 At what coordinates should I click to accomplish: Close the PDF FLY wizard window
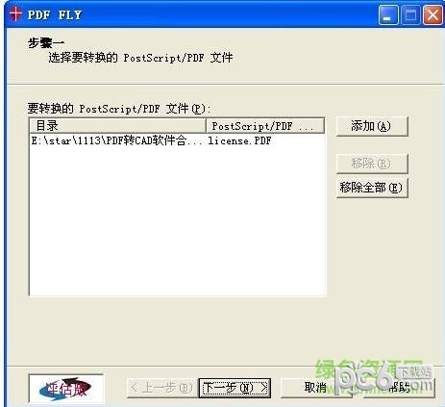(x=433, y=15)
